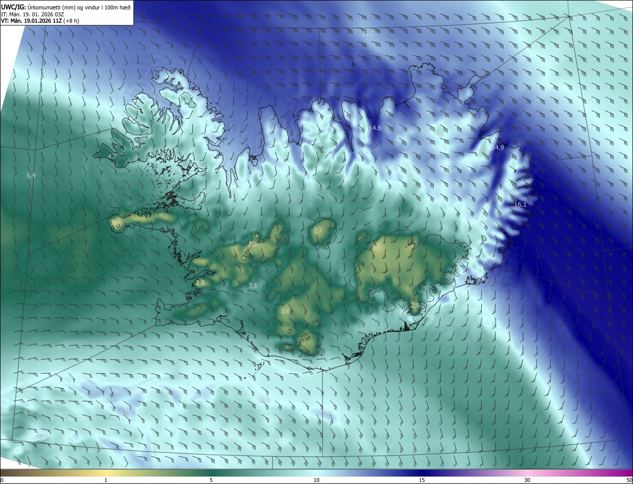The height and width of the screenshot is (484, 633).
Task: Click the 10 tick on the color scale
Action: click(x=316, y=480)
